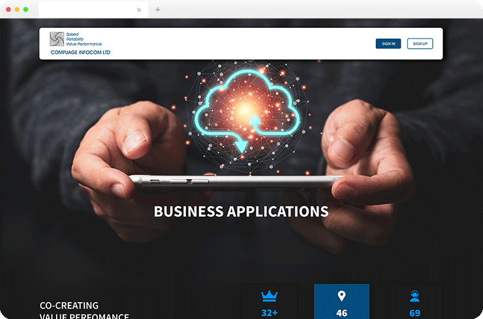Select the blank browser tab

point(93,10)
